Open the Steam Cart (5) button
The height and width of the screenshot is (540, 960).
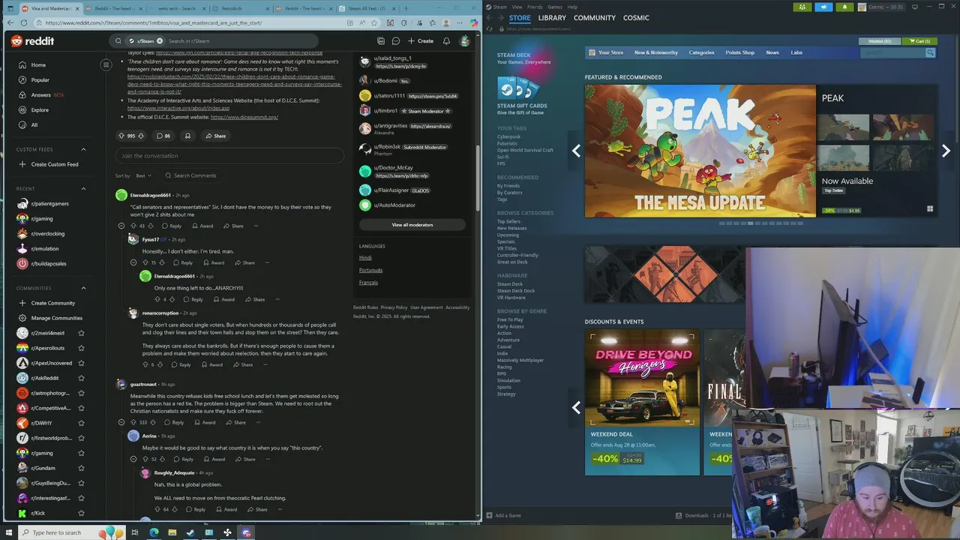click(919, 41)
